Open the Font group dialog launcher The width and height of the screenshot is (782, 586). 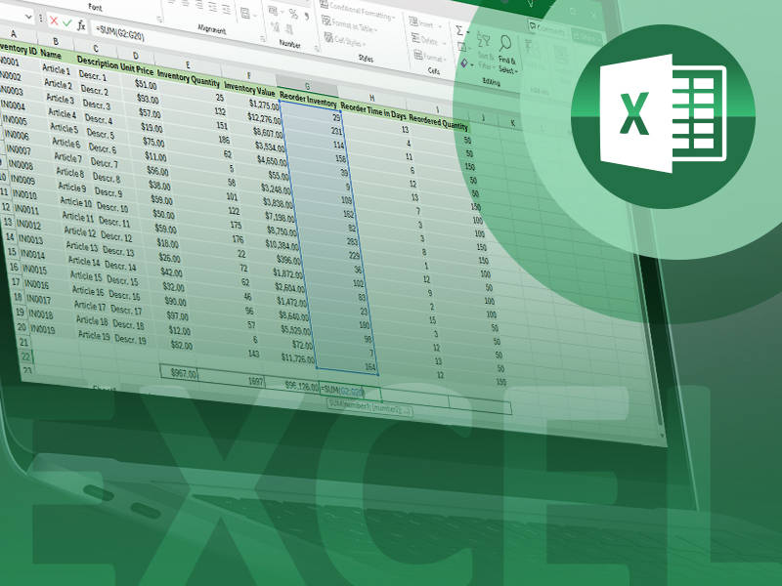pyautogui.click(x=159, y=20)
